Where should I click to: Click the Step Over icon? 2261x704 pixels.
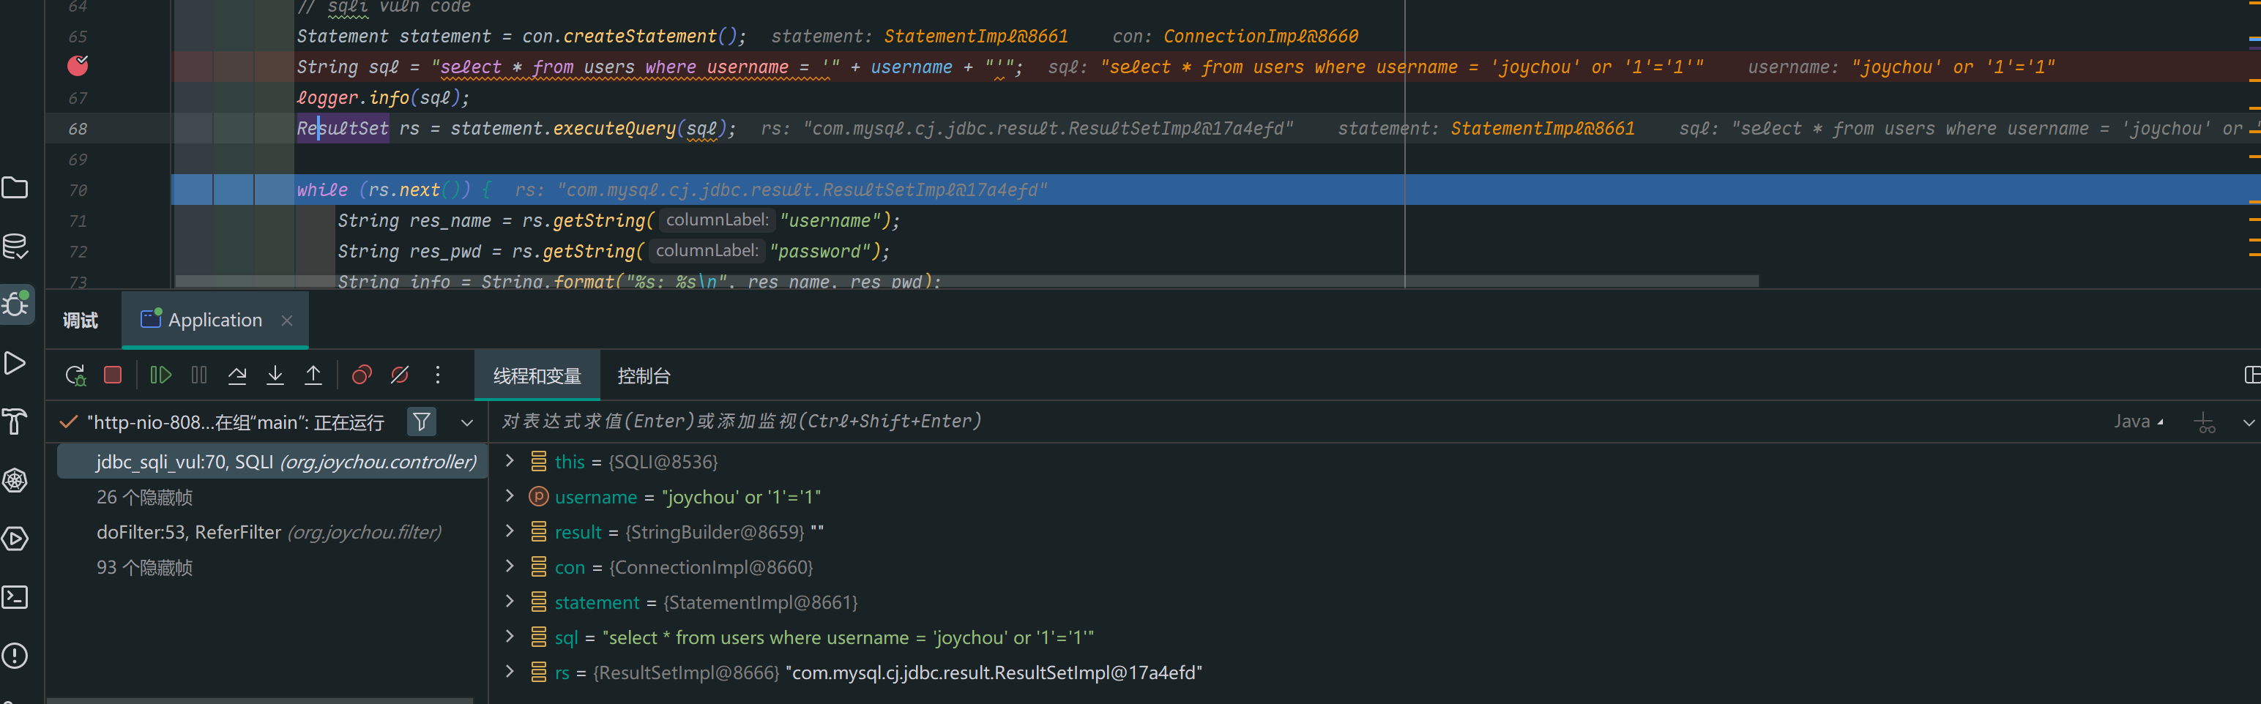(237, 375)
